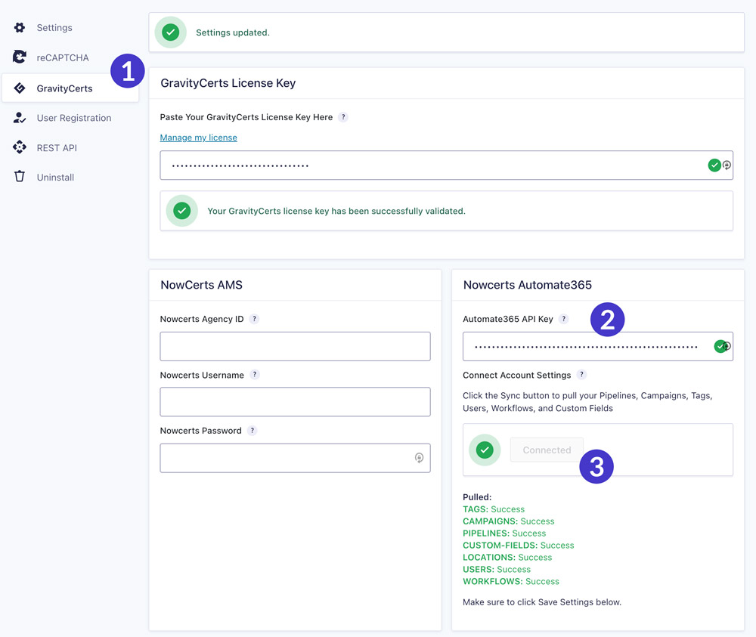Open help tooltip for Nowcerts Username
The image size is (756, 637).
255,374
